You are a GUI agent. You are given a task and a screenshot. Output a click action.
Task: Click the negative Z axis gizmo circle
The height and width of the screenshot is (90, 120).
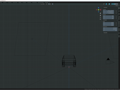[x=98, y=12]
